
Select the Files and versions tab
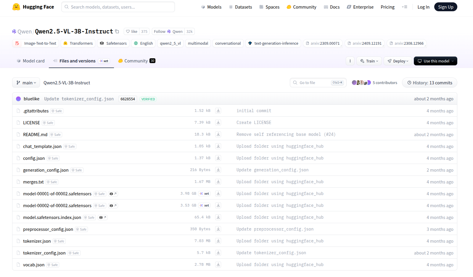[81, 61]
